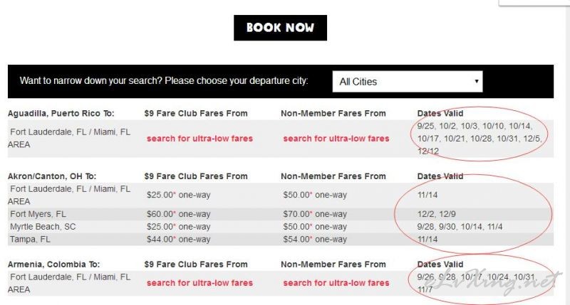Click the BOOK NOW button

coord(280,28)
